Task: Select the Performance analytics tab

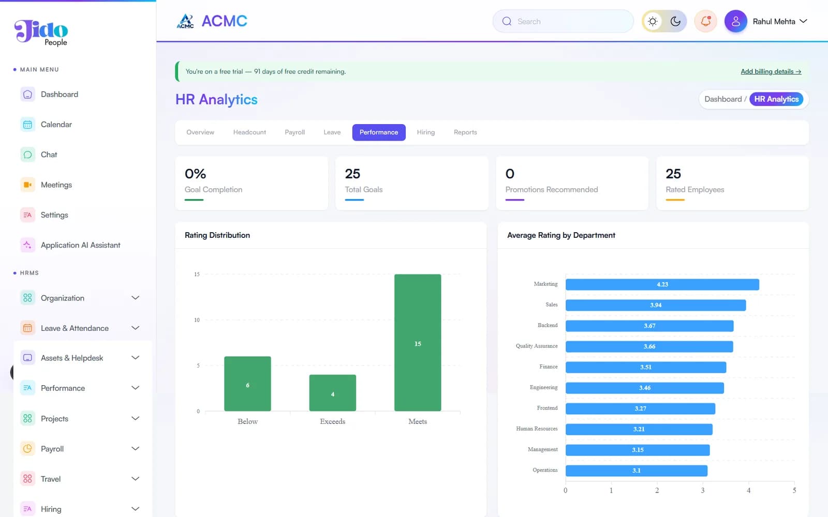Action: tap(379, 132)
